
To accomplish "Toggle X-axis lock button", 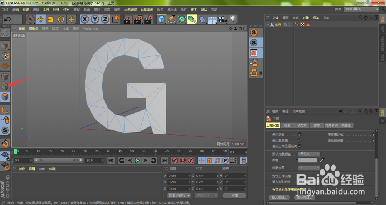I will (x=85, y=19).
